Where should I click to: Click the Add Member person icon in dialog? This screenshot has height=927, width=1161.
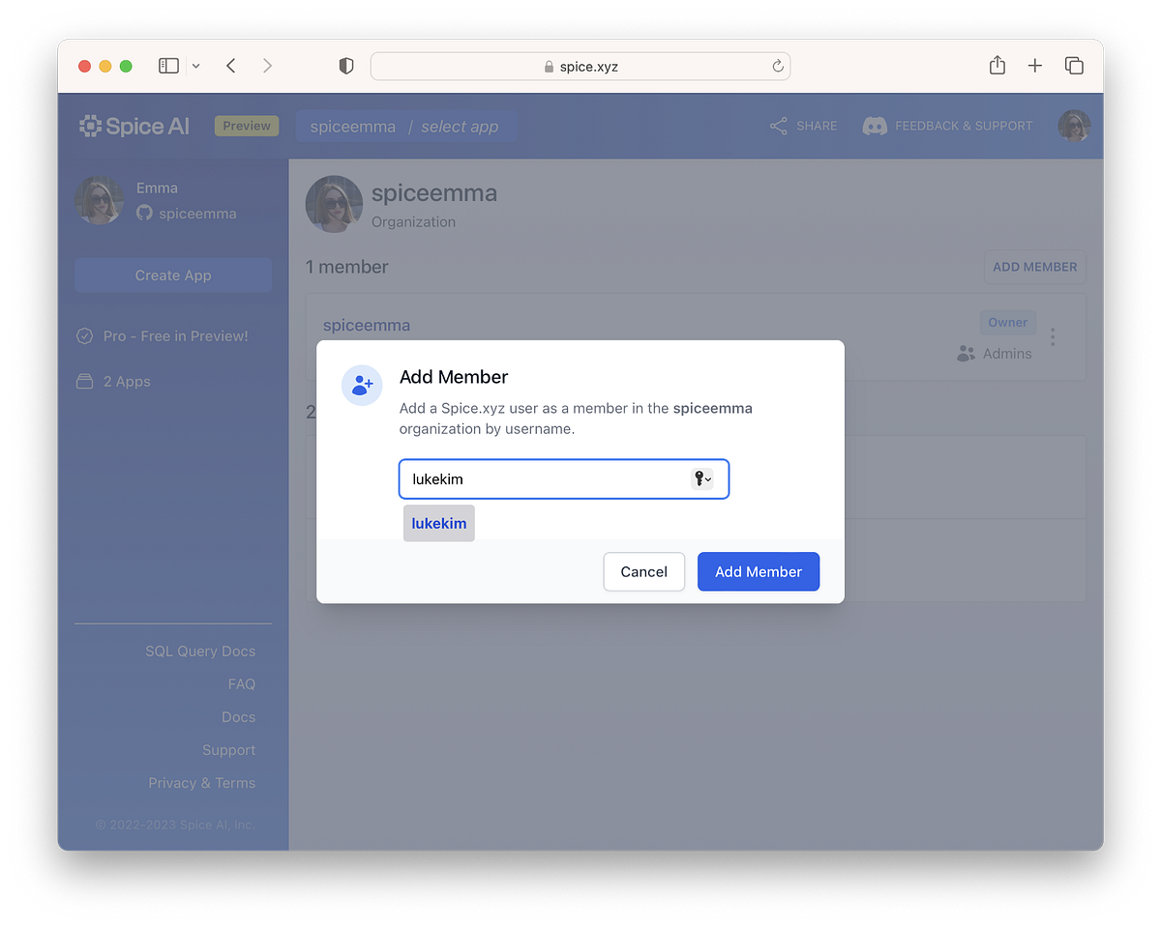[x=361, y=385]
